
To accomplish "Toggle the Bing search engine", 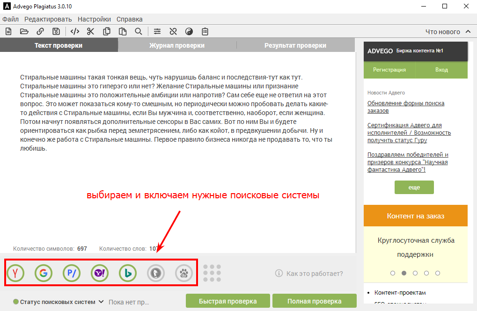I will coord(128,273).
